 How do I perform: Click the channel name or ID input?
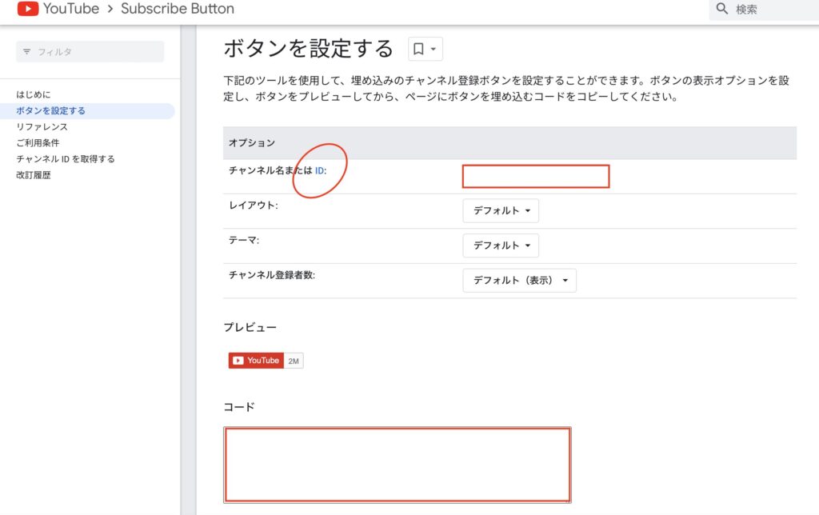pyautogui.click(x=536, y=177)
